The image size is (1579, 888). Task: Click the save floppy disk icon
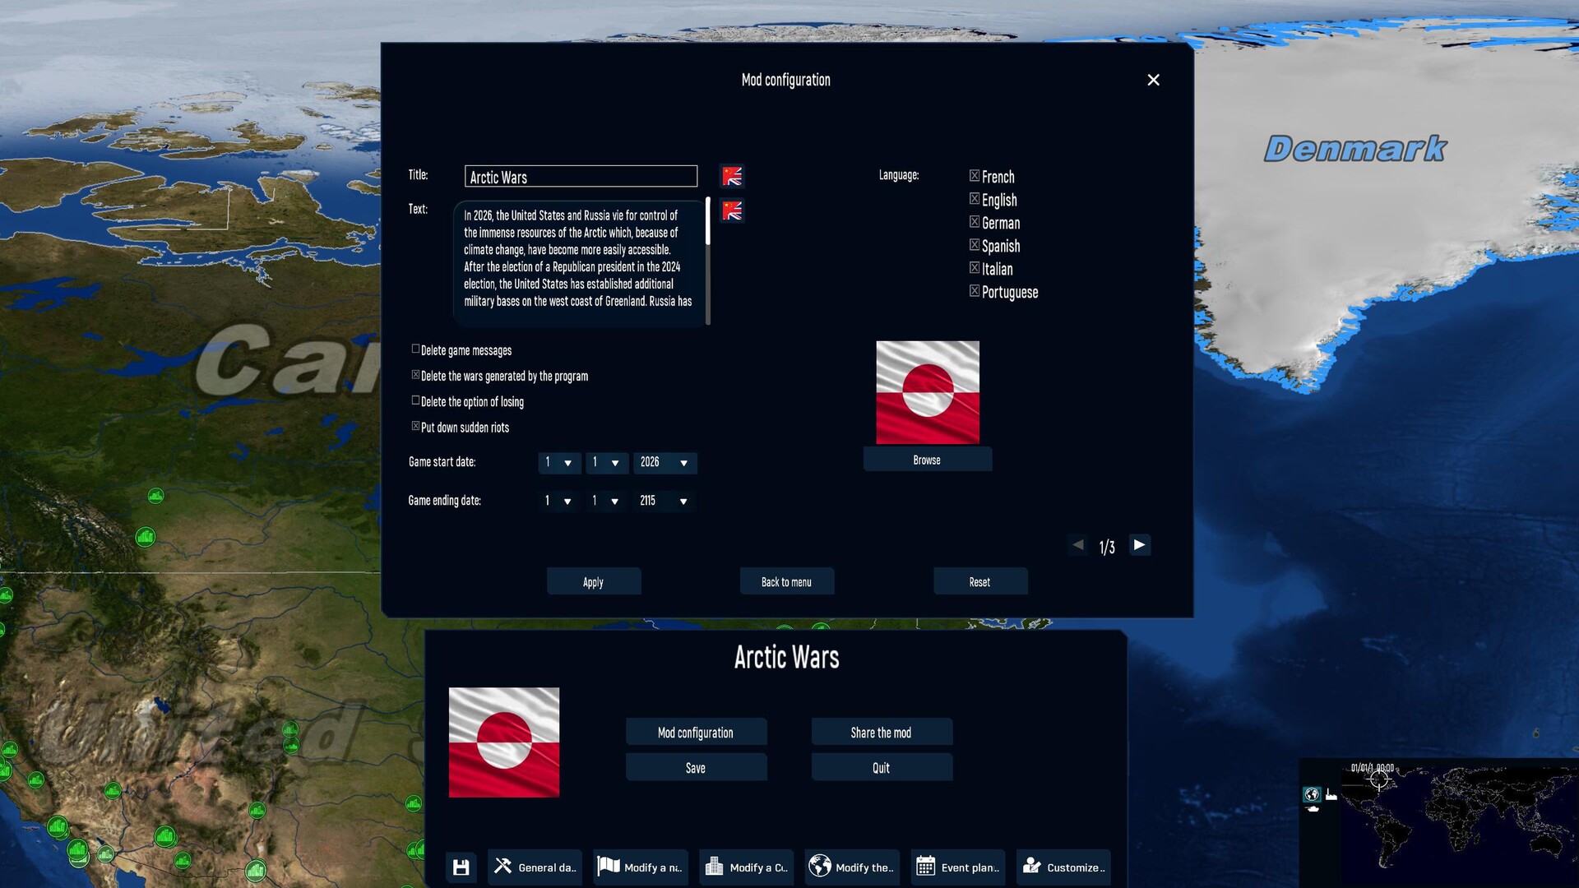[x=461, y=867]
